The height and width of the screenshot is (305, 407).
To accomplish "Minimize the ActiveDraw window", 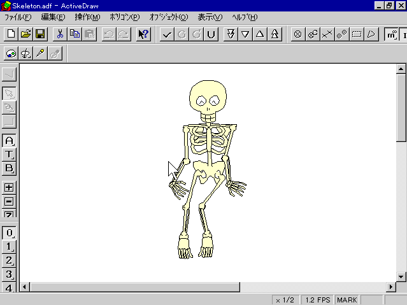I will (x=379, y=6).
